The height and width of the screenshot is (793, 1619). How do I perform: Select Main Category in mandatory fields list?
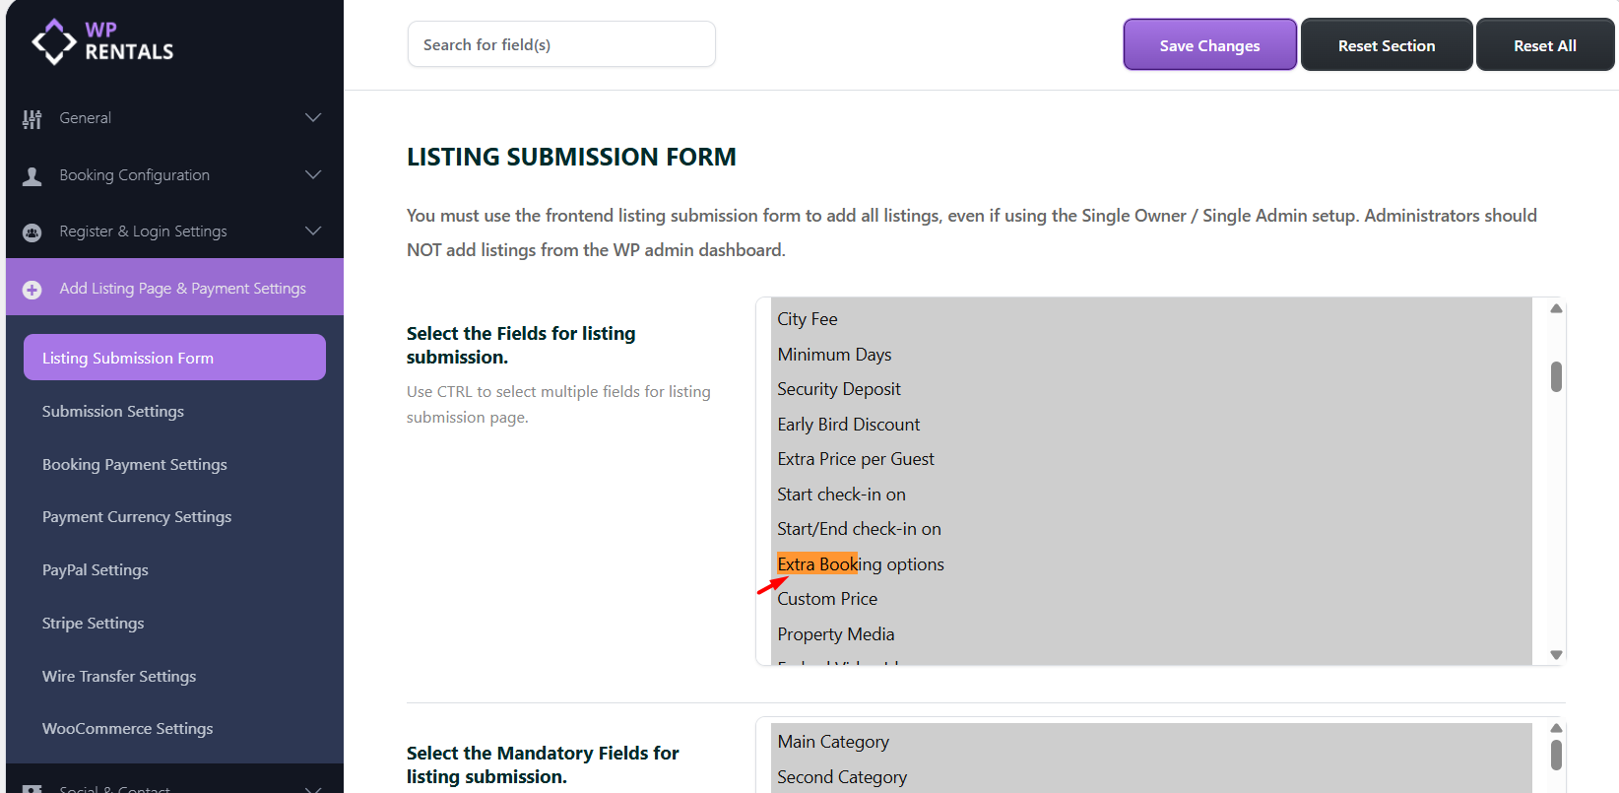pyautogui.click(x=833, y=742)
